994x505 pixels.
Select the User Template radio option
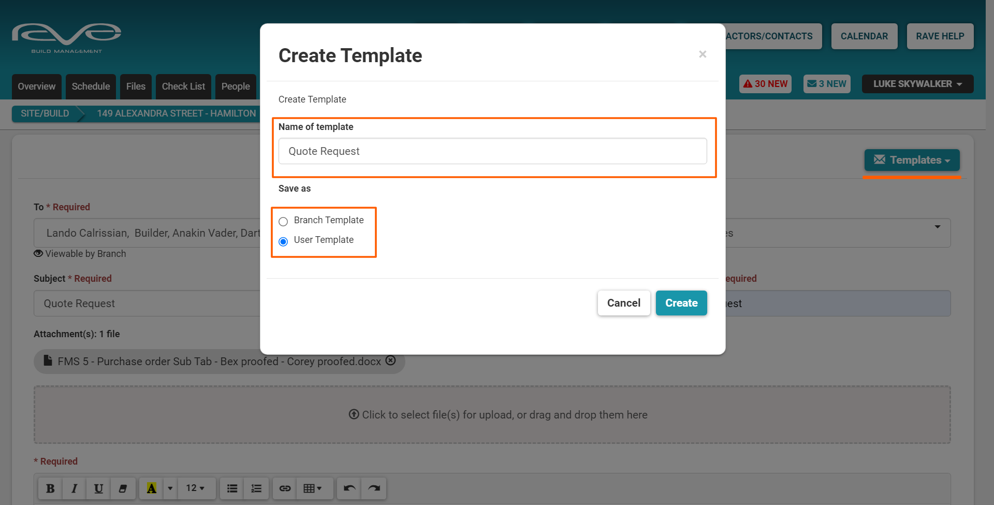[x=283, y=241]
